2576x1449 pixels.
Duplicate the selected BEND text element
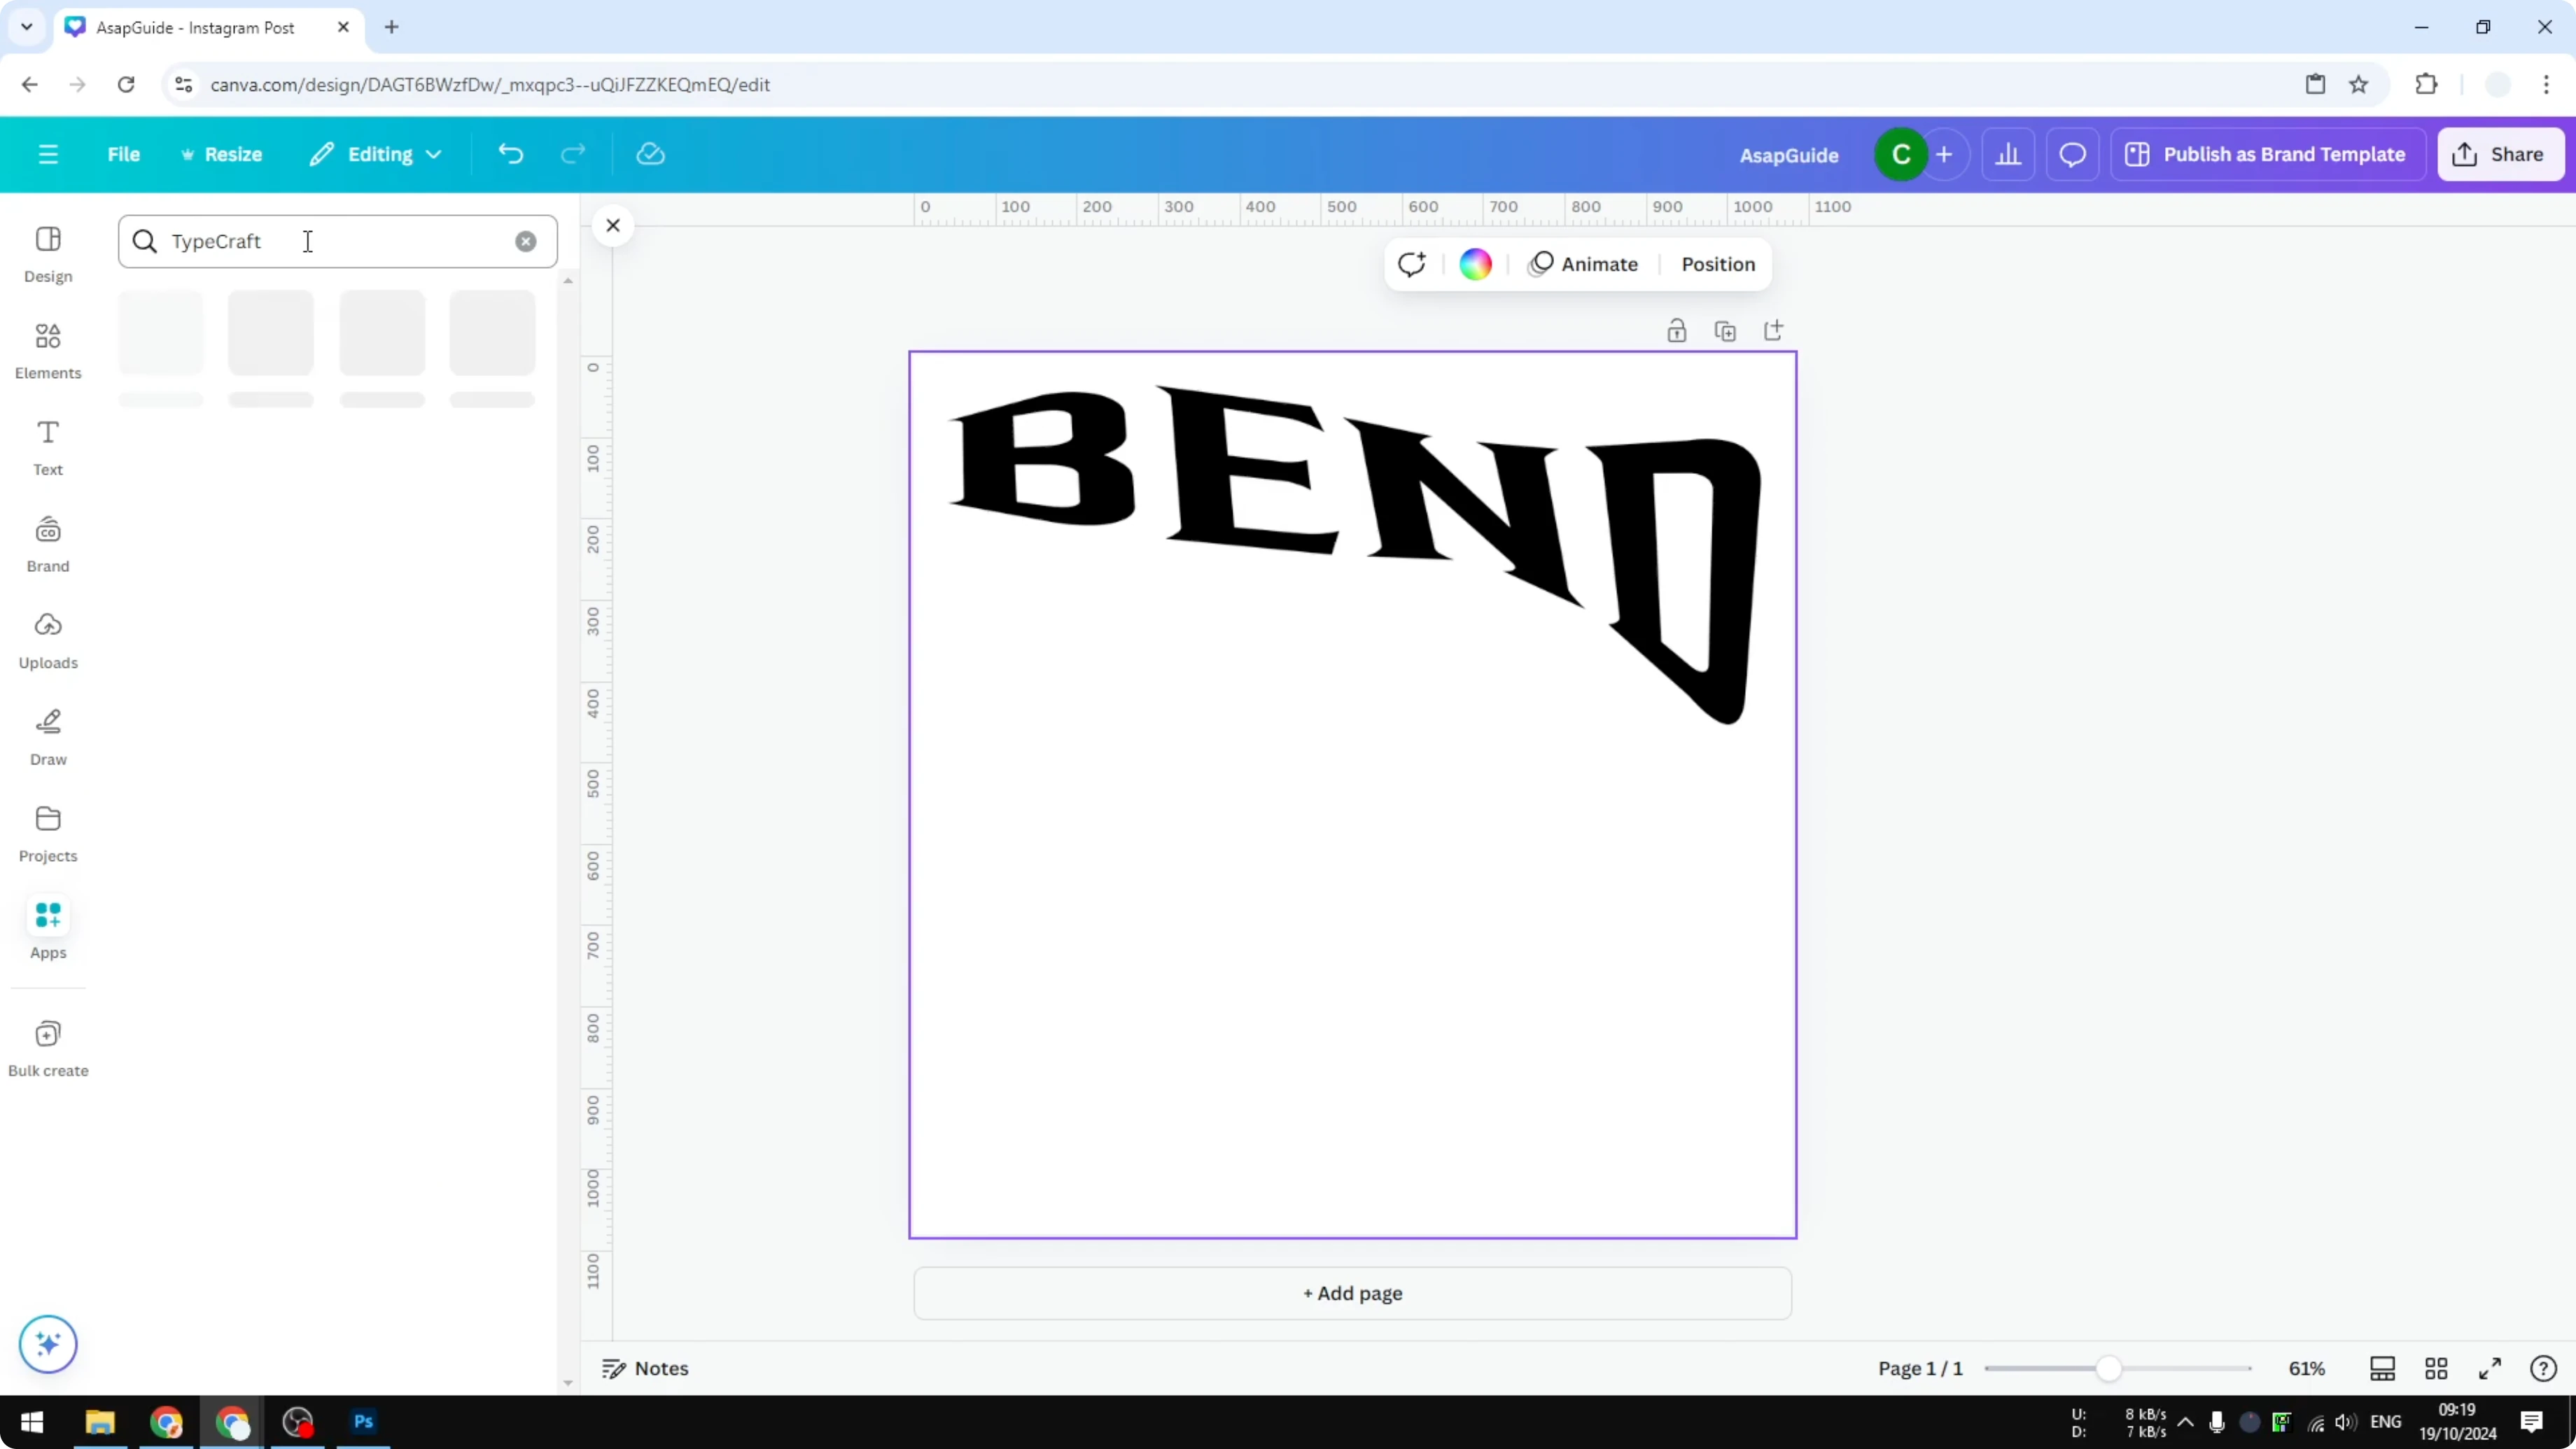pyautogui.click(x=1726, y=330)
